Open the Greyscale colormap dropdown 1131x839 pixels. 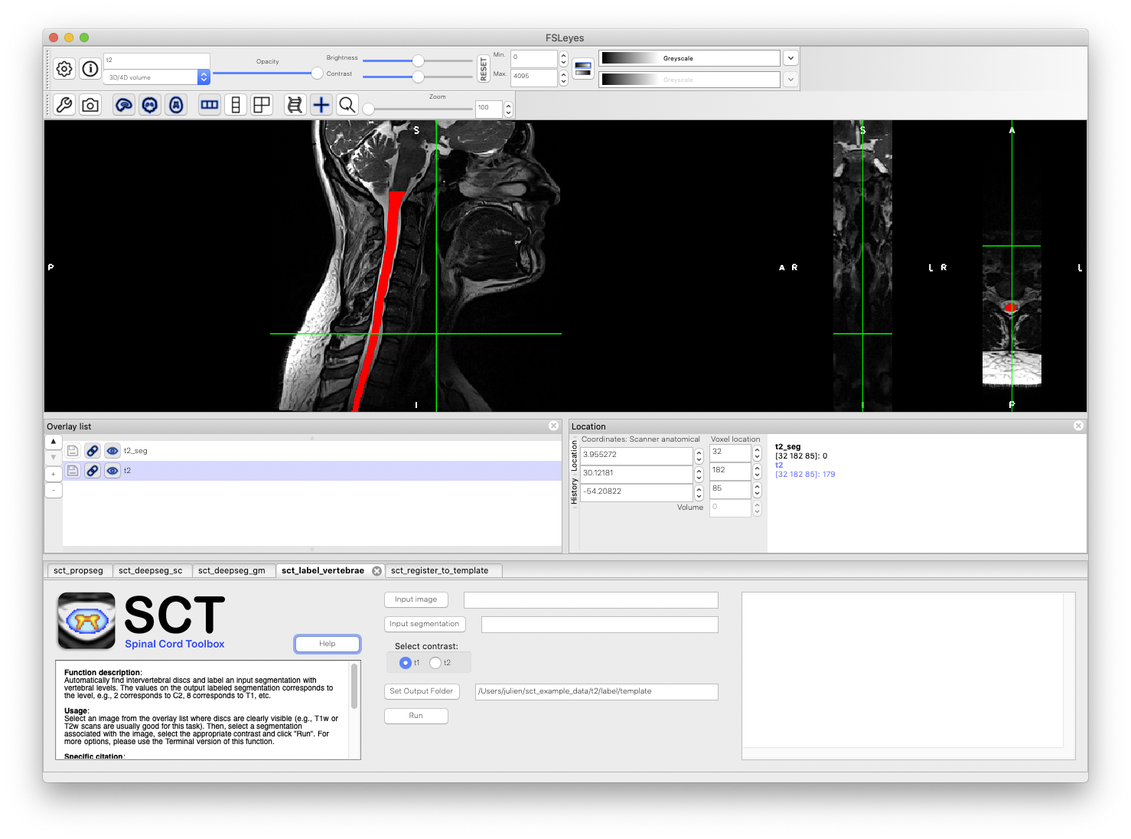coord(790,57)
